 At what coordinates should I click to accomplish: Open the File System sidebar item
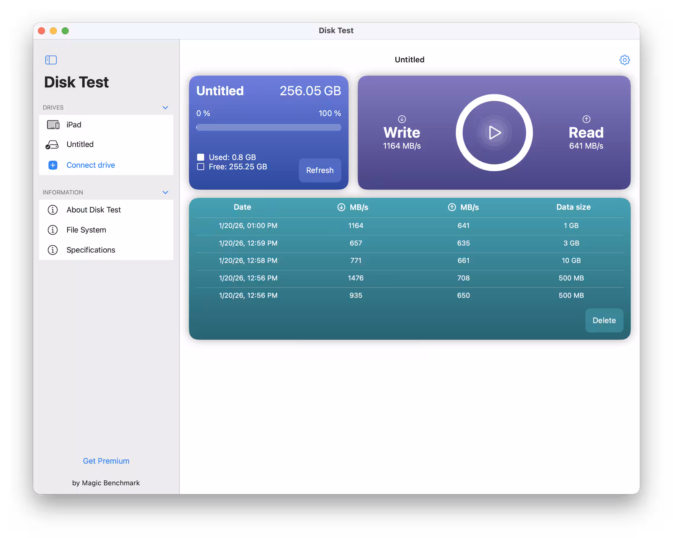click(x=86, y=230)
